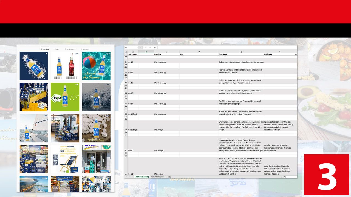Switch to the Redaktionsplan sheet tab
351x197 pixels.
(x=157, y=177)
